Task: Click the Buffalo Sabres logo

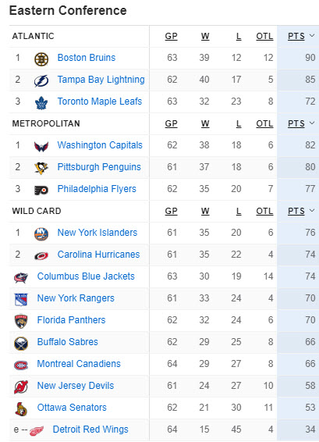Action: pyautogui.click(x=21, y=344)
